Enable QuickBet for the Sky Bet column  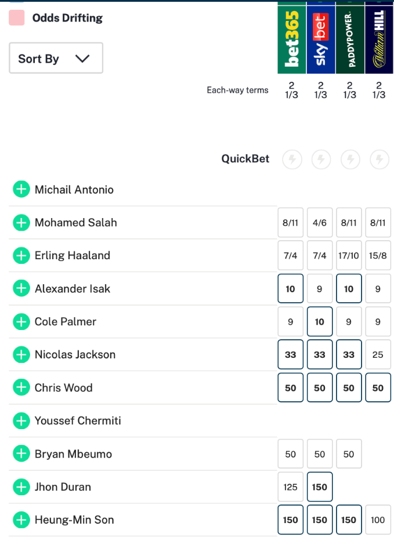321,159
